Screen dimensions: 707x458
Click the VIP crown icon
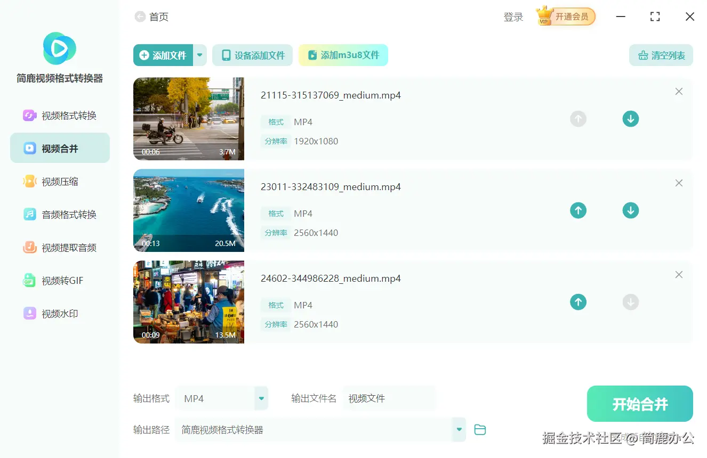tap(544, 15)
